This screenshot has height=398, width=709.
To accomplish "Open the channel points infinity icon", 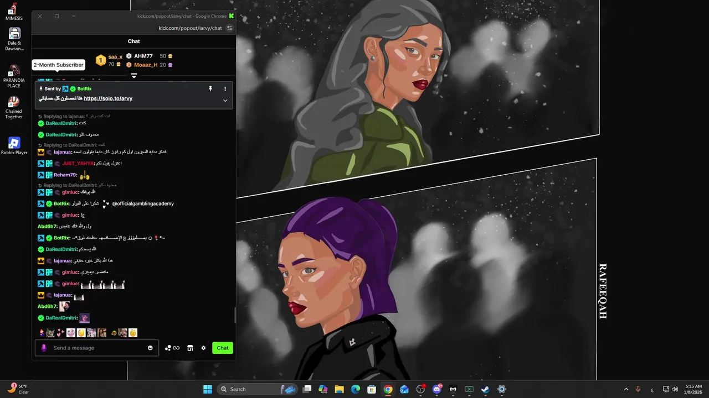I will pos(172,348).
